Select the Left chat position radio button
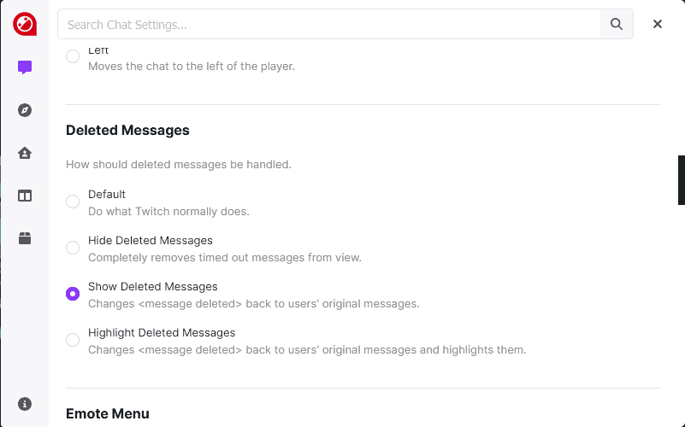The width and height of the screenshot is (685, 427). [x=73, y=56]
